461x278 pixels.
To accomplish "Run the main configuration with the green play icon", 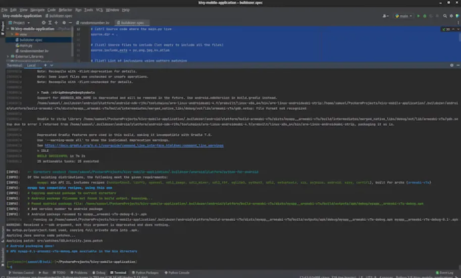I will pyautogui.click(x=419, y=16).
